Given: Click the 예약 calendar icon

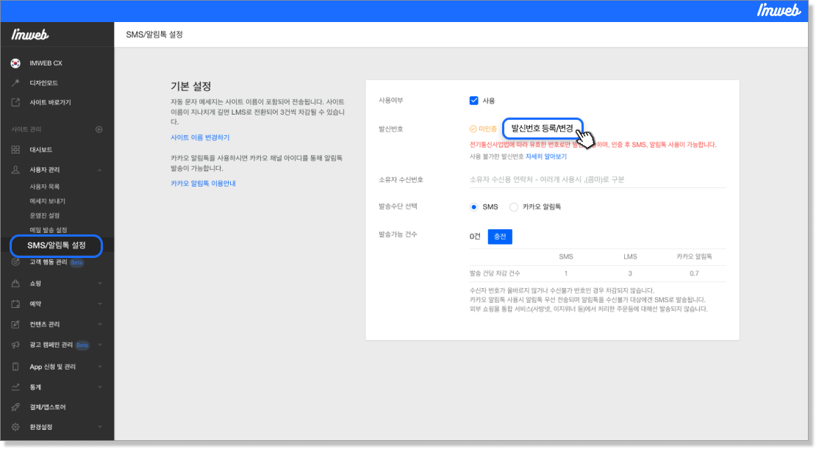Looking at the screenshot, I should pos(15,303).
